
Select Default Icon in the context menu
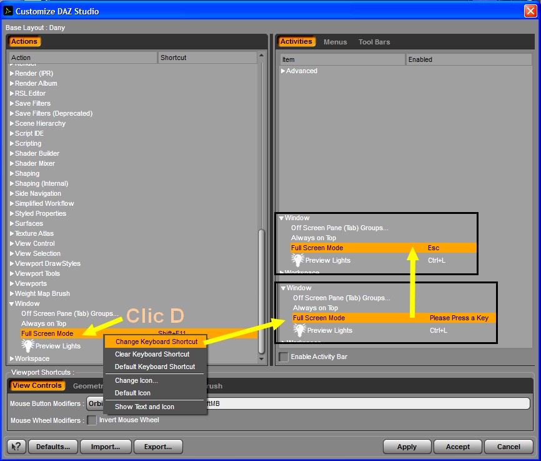[x=156, y=393]
